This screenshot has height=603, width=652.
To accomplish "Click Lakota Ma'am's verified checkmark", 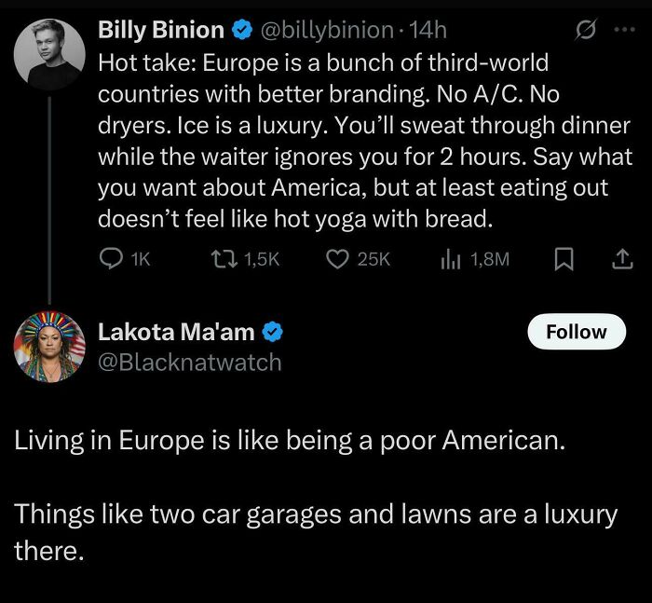I will click(272, 332).
